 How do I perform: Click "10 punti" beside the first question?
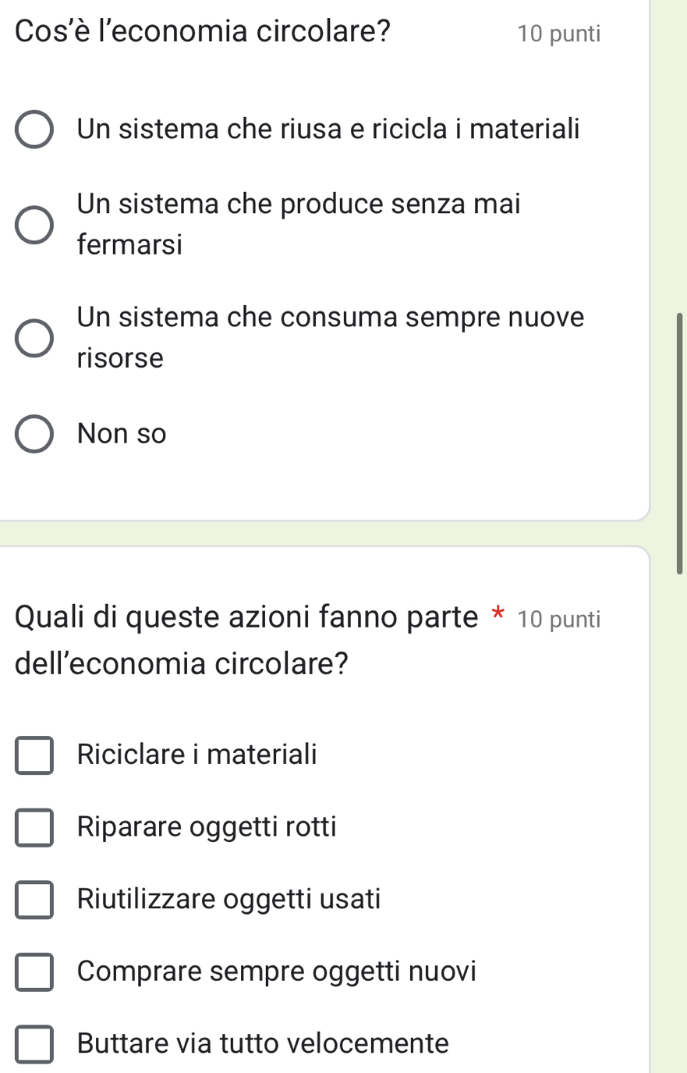click(x=558, y=34)
